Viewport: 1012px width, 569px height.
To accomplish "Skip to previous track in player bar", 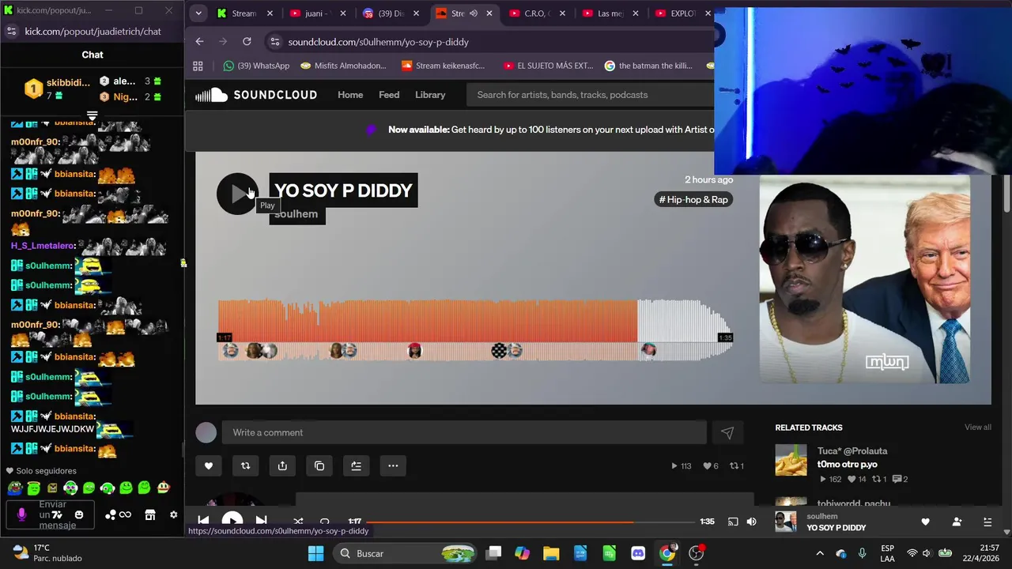I will click(203, 521).
